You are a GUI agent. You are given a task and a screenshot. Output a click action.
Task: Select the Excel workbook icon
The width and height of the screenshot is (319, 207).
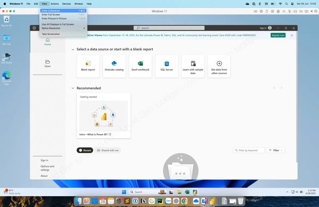[x=140, y=64]
